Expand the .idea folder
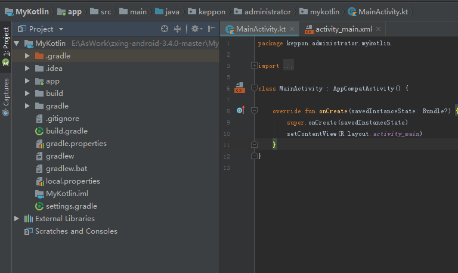Viewport: 458px width, 273px height. coord(27,69)
